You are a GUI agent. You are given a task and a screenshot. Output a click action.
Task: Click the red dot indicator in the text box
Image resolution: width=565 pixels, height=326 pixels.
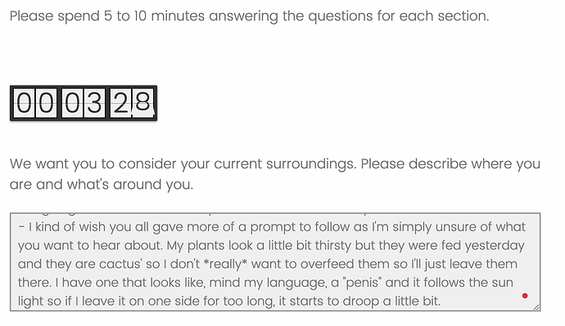pos(525,296)
